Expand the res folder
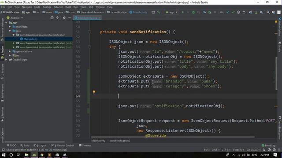Image resolution: width=282 pixels, height=158 pixels. point(10,56)
